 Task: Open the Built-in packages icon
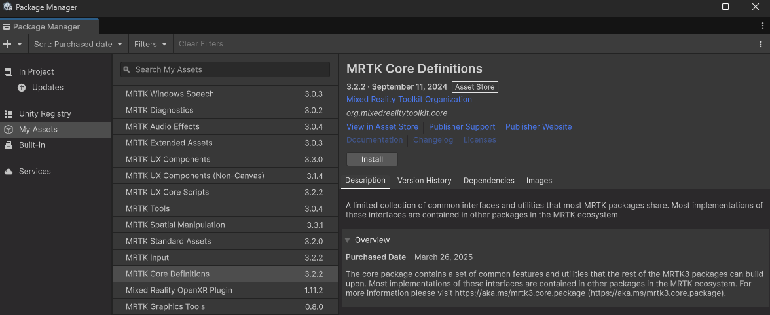pos(9,145)
